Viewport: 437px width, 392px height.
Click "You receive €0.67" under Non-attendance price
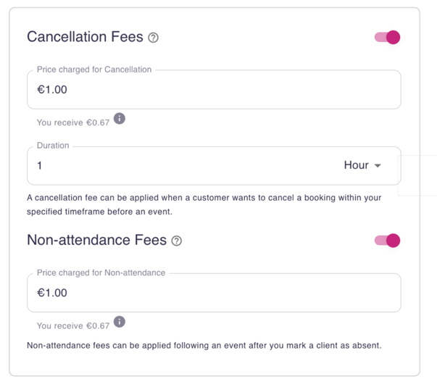tap(73, 326)
